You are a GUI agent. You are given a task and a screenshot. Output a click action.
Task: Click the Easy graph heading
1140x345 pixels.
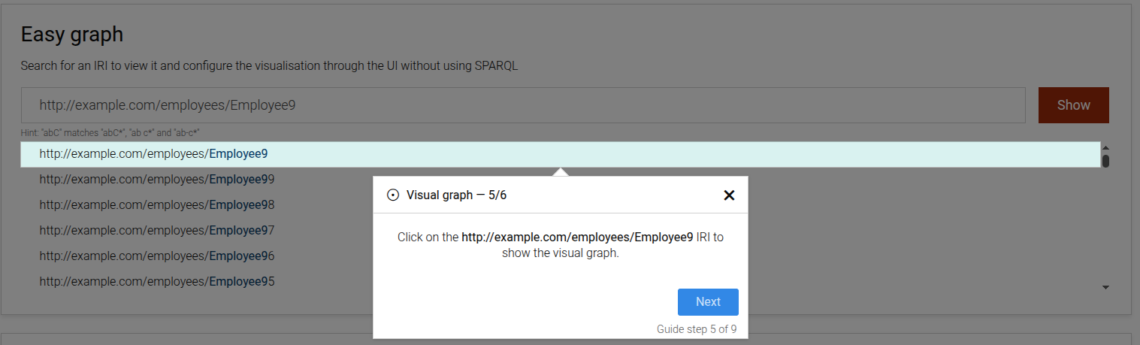72,35
